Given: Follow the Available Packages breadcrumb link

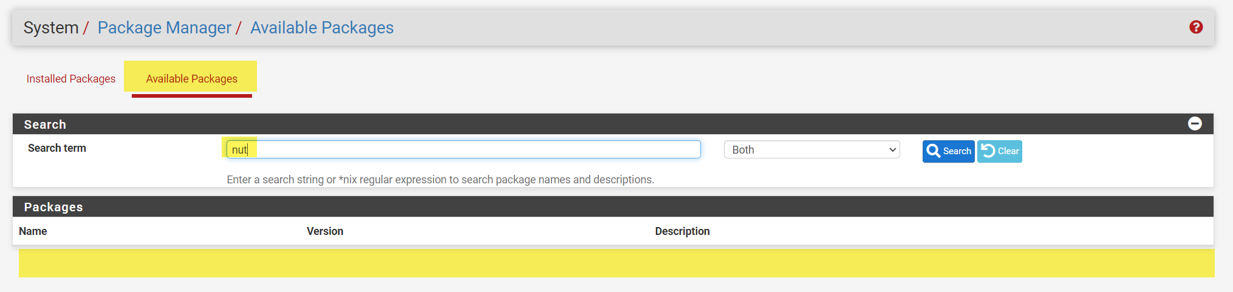Looking at the screenshot, I should point(321,28).
